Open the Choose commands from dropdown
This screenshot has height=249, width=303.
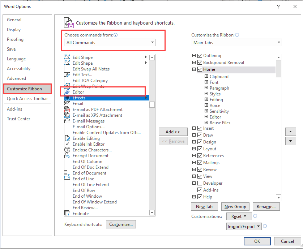pos(110,43)
